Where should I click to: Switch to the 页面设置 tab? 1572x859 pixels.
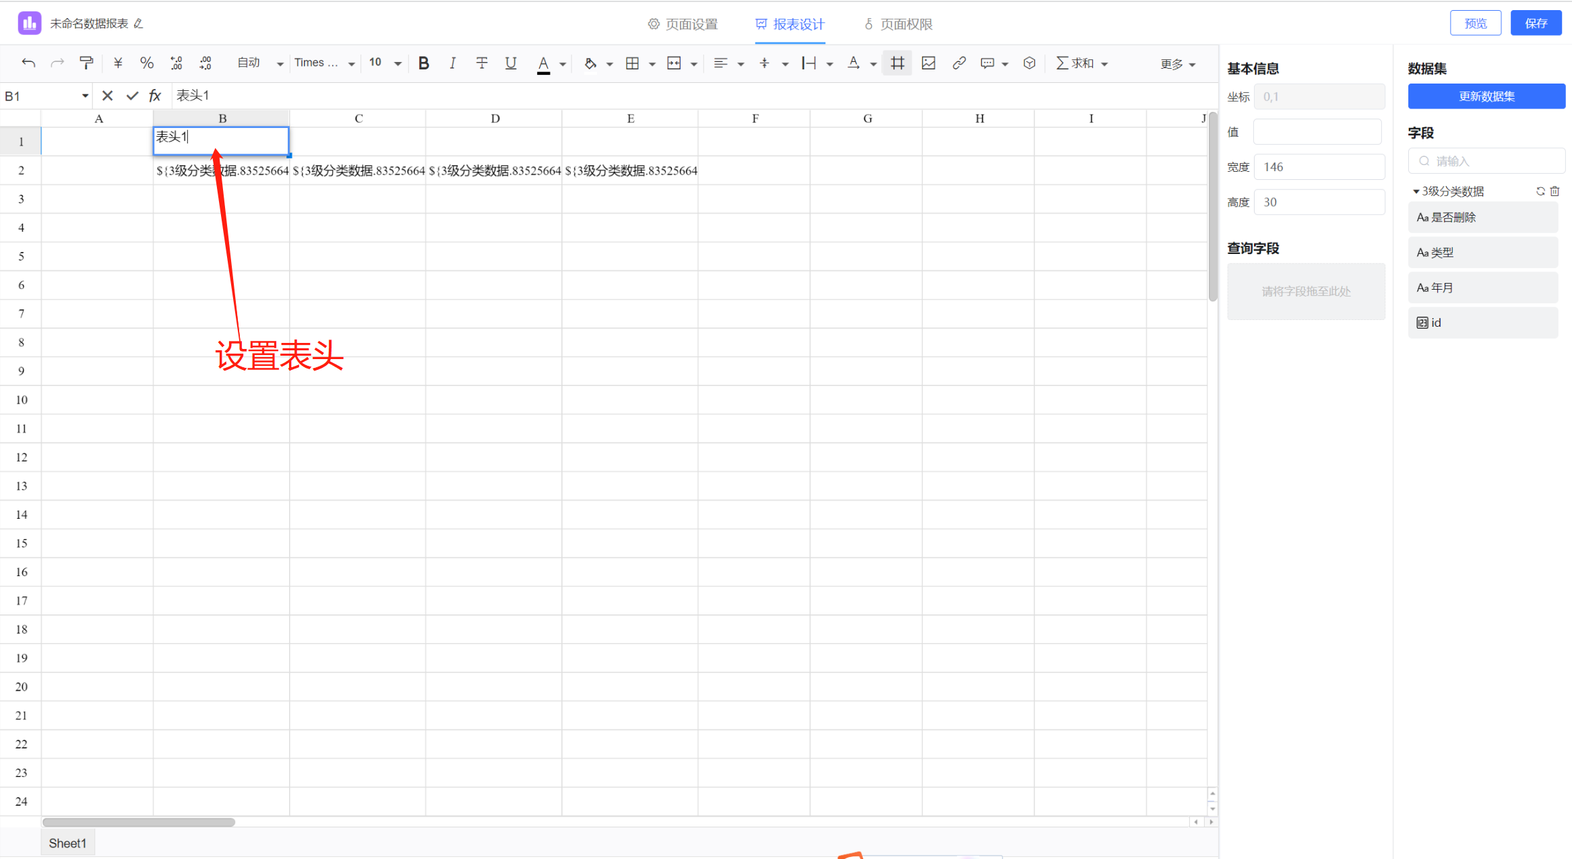683,24
